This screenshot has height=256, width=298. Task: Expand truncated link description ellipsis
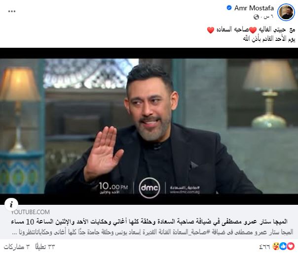(x=15, y=233)
